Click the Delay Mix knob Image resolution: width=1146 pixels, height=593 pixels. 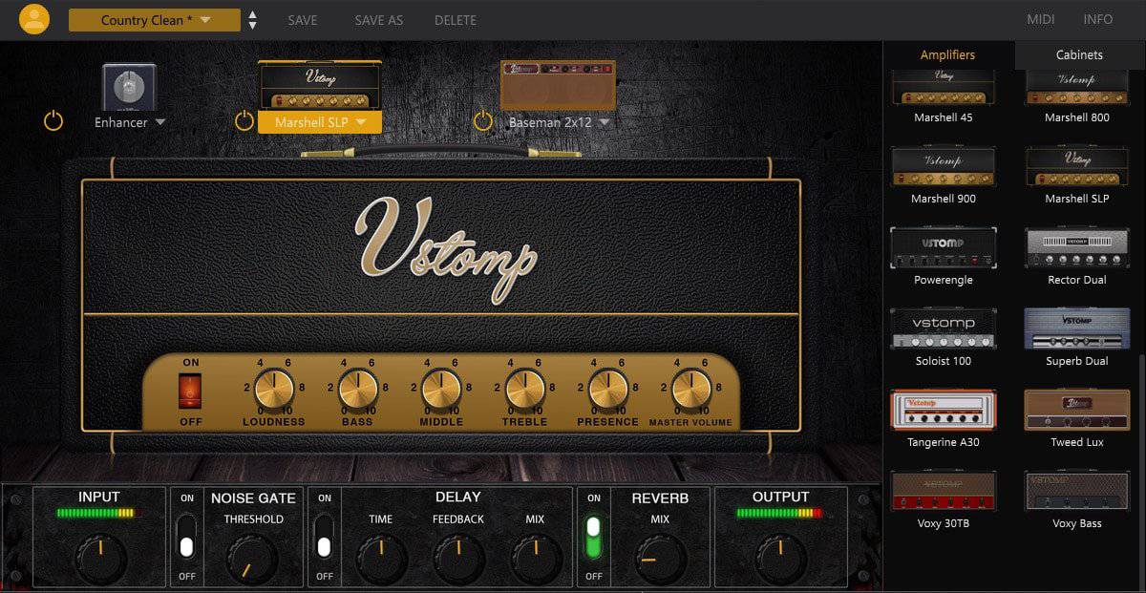tap(536, 559)
